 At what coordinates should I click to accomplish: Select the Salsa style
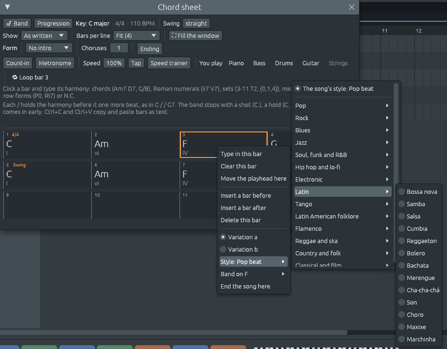point(419,216)
